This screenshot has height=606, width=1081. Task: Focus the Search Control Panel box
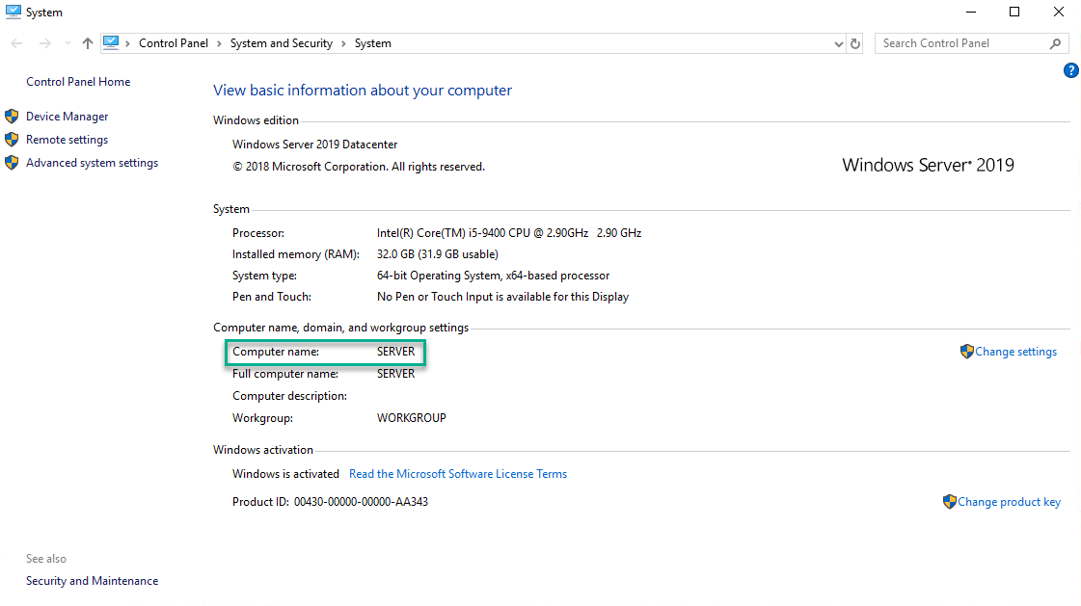click(x=963, y=43)
